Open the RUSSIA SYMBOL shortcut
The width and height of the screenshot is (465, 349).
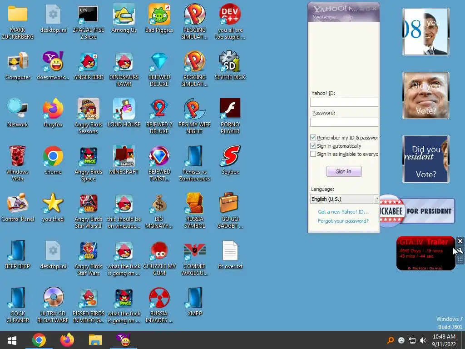click(x=194, y=211)
